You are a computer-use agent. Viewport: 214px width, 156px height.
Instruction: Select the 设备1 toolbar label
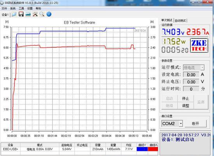(x=5, y=15)
